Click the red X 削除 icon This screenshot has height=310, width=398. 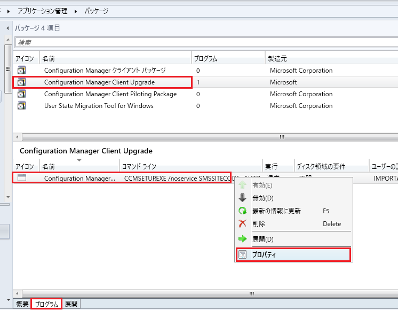coord(242,223)
